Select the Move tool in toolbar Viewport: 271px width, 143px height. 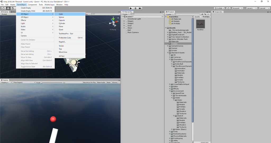click(8, 8)
